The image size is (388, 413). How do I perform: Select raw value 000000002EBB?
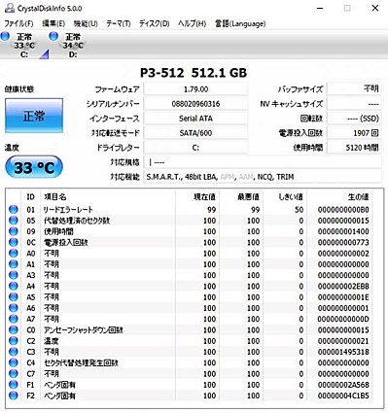click(343, 287)
